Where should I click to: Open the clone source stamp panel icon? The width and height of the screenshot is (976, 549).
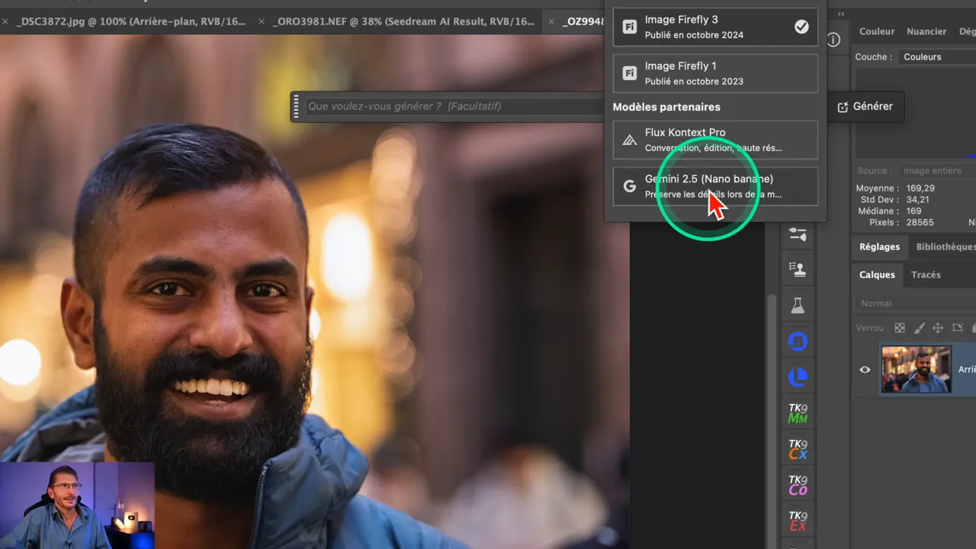(798, 269)
